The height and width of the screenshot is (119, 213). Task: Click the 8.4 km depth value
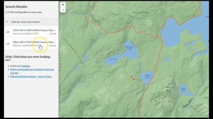point(53,34)
